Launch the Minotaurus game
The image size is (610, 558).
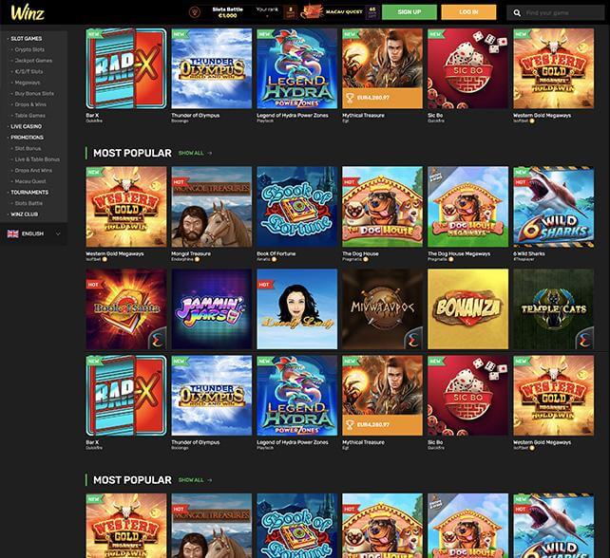click(382, 309)
